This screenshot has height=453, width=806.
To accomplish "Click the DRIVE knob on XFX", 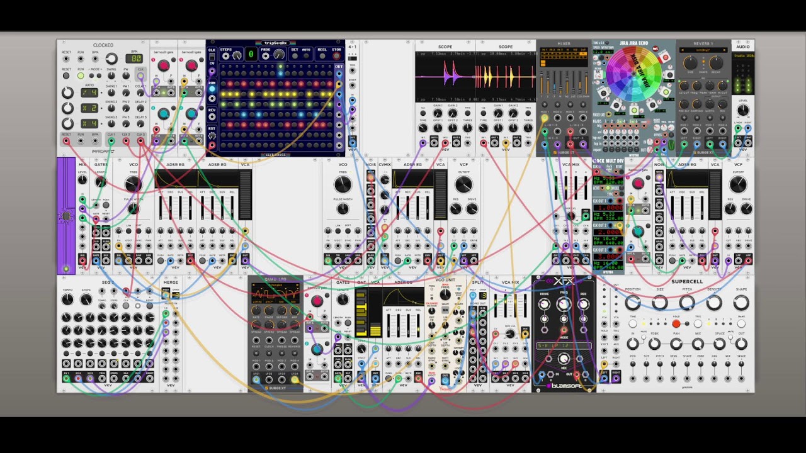I will pyautogui.click(x=545, y=305).
